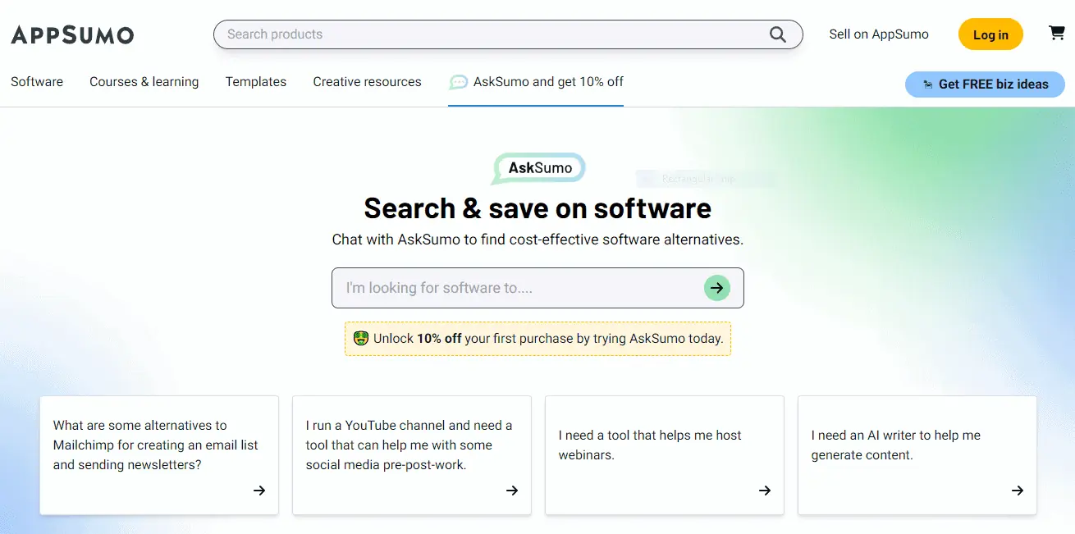Open the Software menu
Screen dimensions: 1075x534
coord(37,82)
